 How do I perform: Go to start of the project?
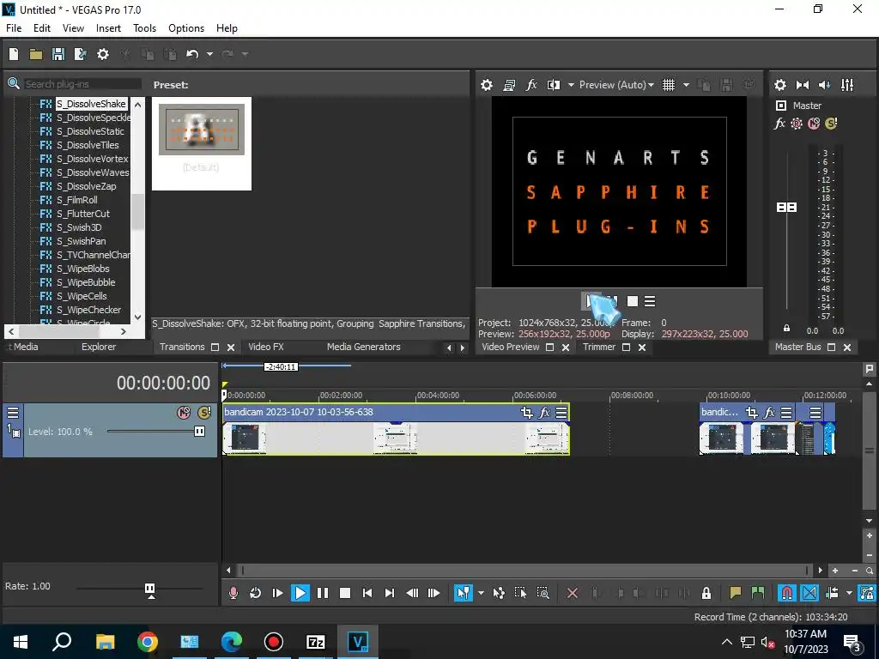coord(367,593)
